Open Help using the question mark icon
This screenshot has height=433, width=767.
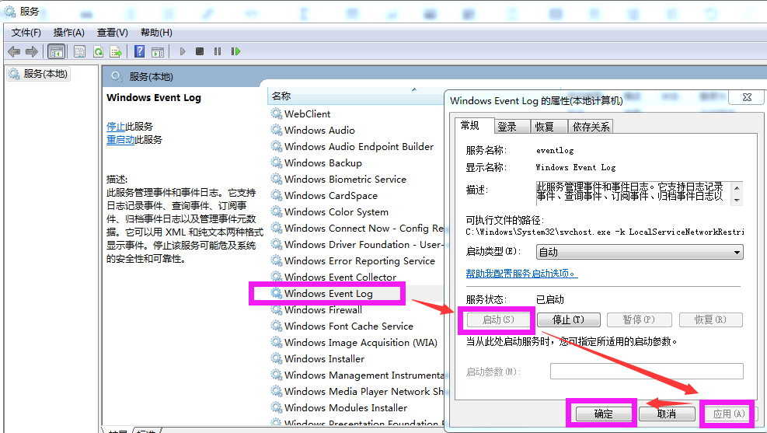(139, 51)
